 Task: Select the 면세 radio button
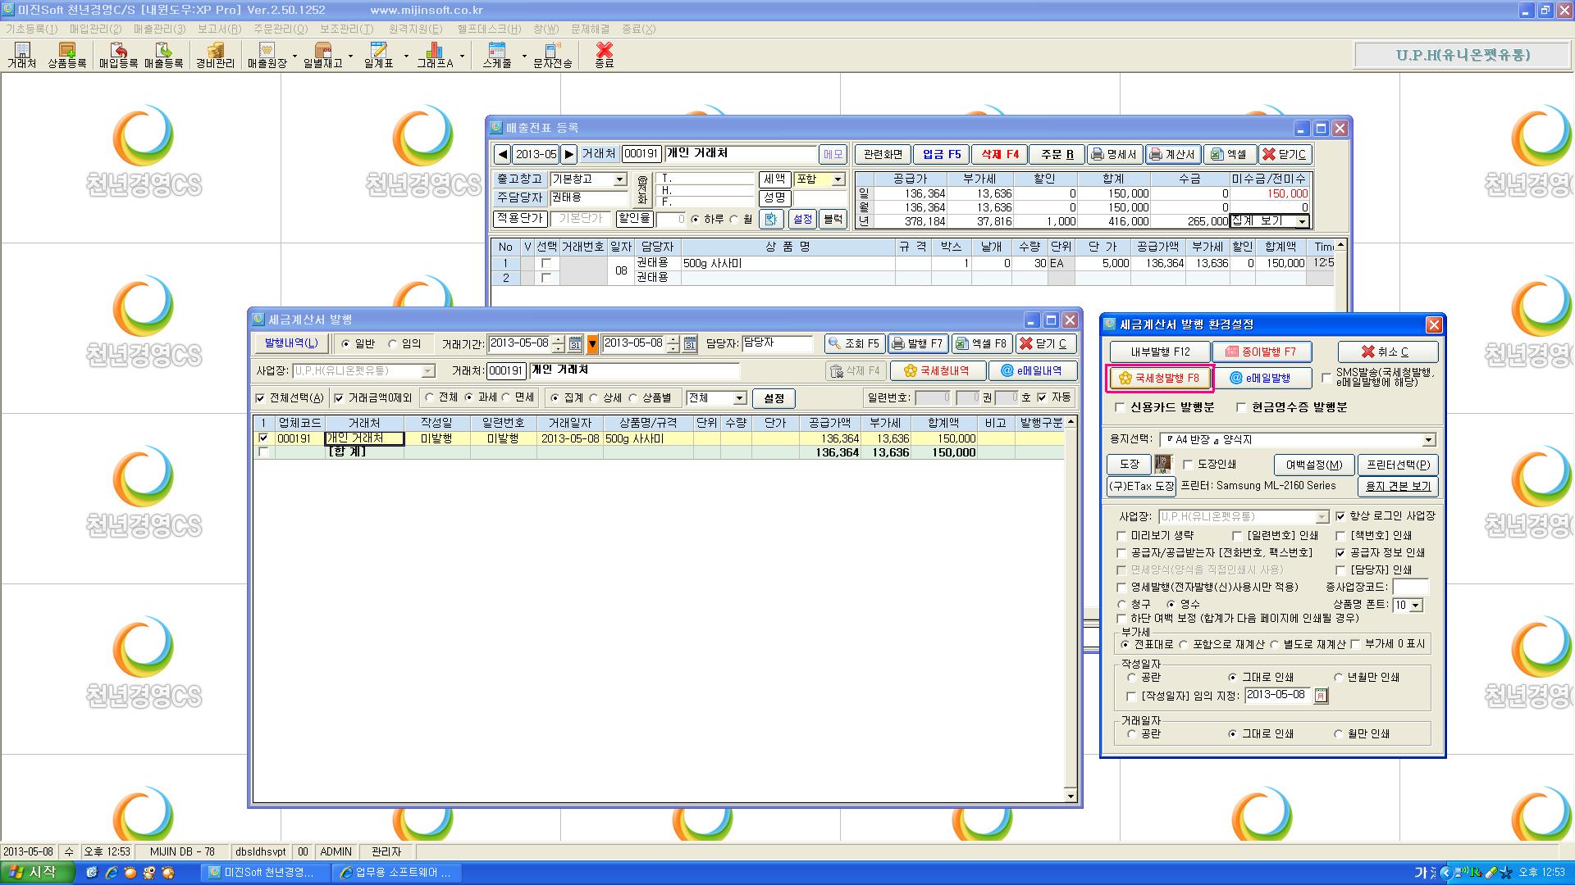point(506,397)
